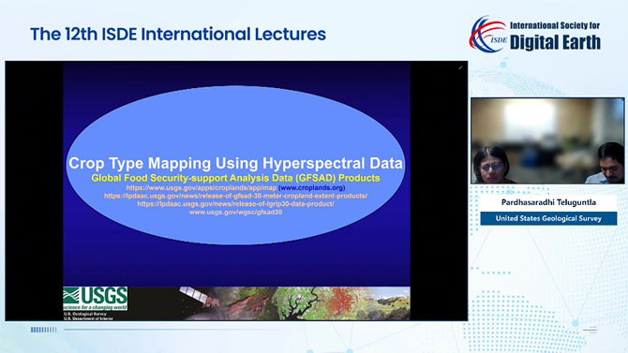Image resolution: width=628 pixels, height=353 pixels.
Task: Click the expand-to-fullscreen icon on the shared screen
Action: (460, 67)
